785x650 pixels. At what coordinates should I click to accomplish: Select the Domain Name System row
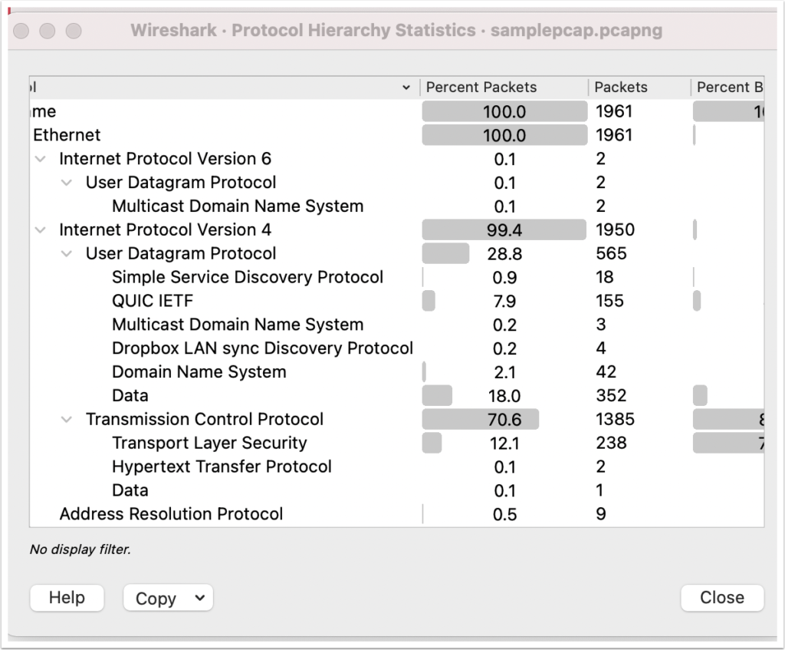click(x=199, y=372)
